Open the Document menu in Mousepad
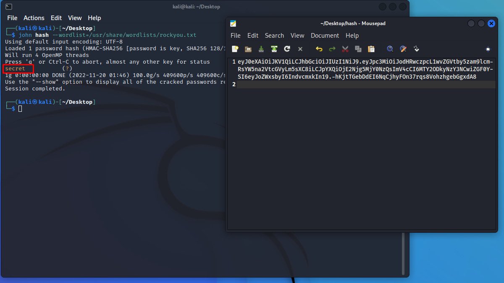Screen dimensions: 504x283 click(325, 36)
